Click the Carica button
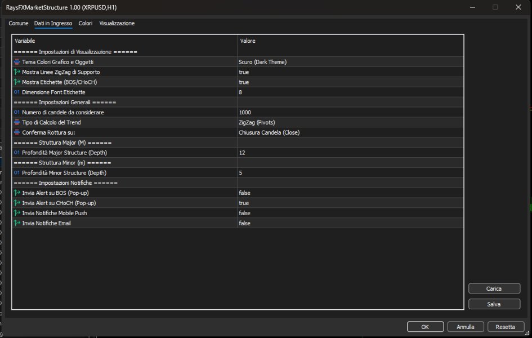The height and width of the screenshot is (338, 532). click(494, 288)
